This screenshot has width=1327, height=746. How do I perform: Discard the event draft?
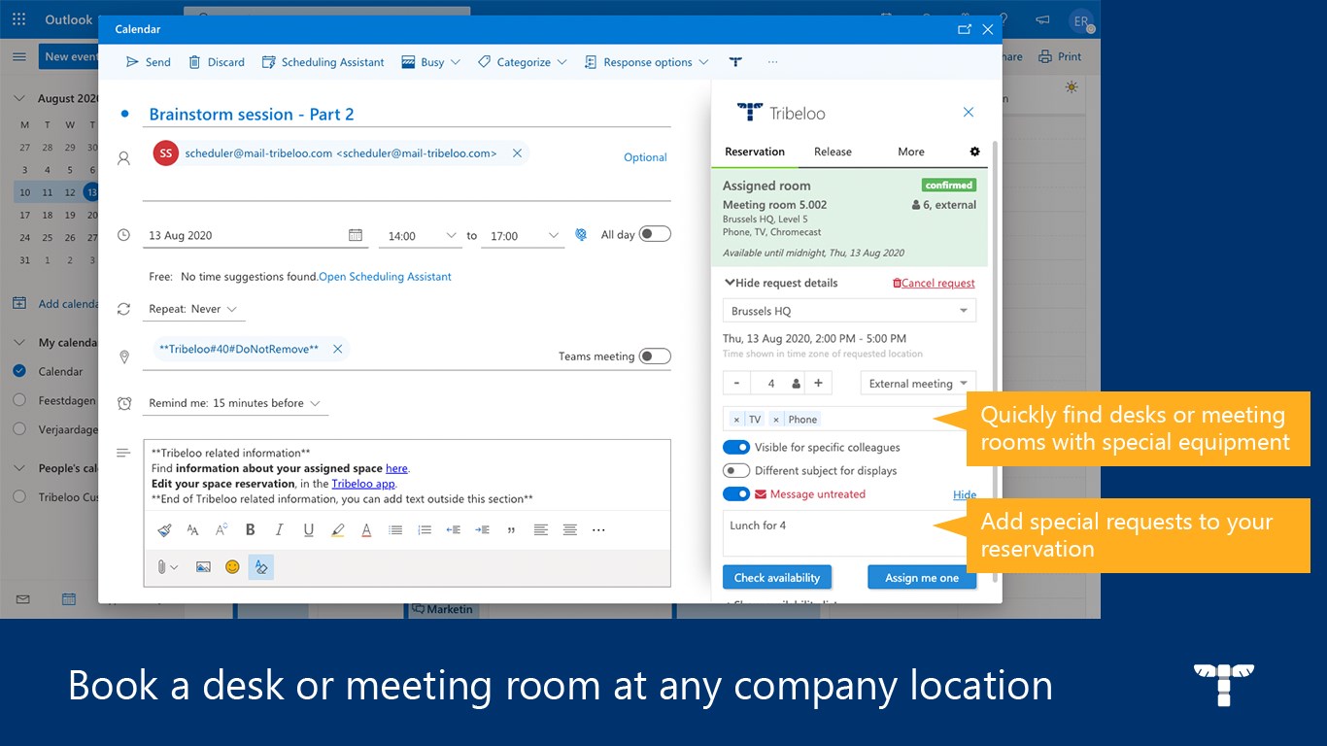(217, 62)
